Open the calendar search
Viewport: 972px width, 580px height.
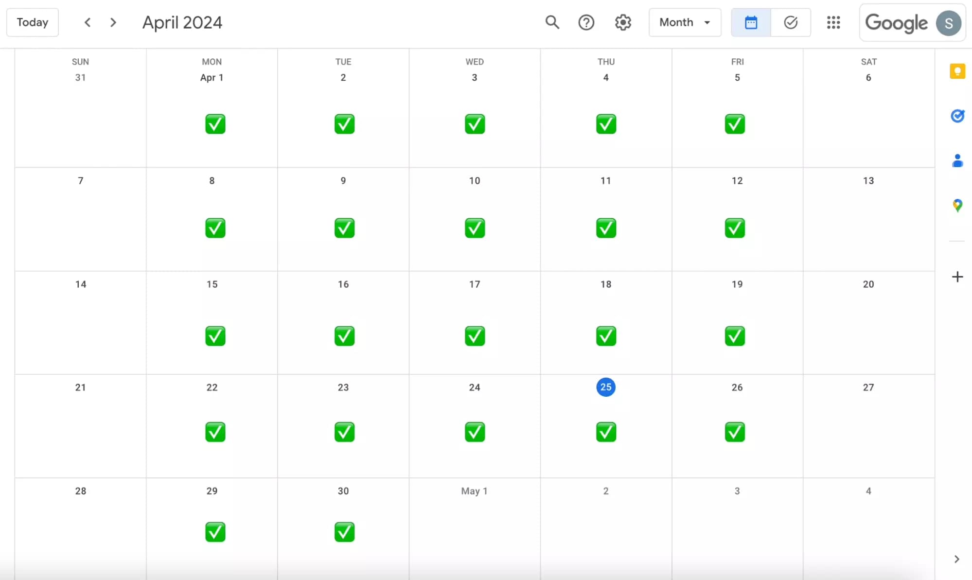tap(552, 22)
